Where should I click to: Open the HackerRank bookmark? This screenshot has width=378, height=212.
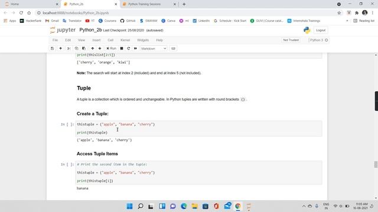31,21
